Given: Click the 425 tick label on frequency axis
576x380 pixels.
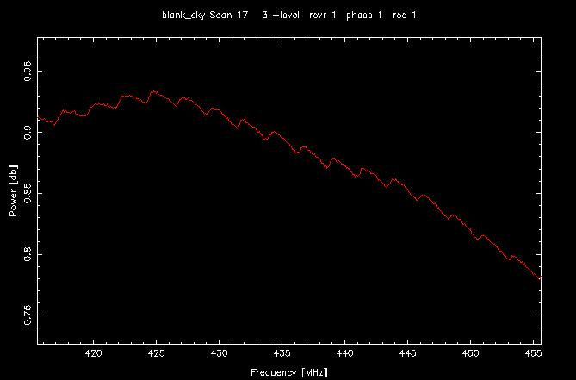Looking at the screenshot, I should coord(156,353).
